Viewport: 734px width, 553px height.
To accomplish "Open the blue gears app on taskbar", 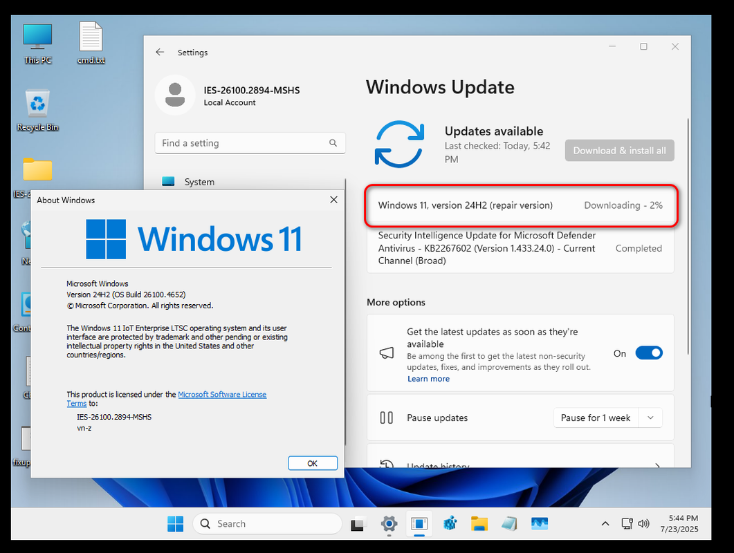I will (x=450, y=523).
